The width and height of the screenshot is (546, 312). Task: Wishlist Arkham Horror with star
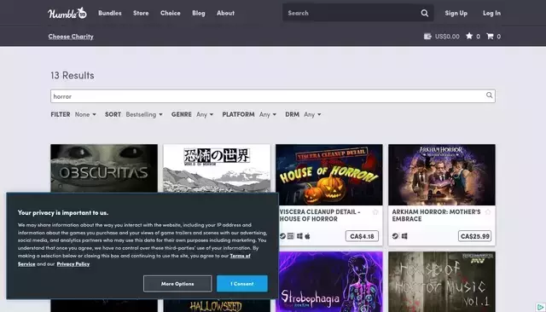(488, 212)
